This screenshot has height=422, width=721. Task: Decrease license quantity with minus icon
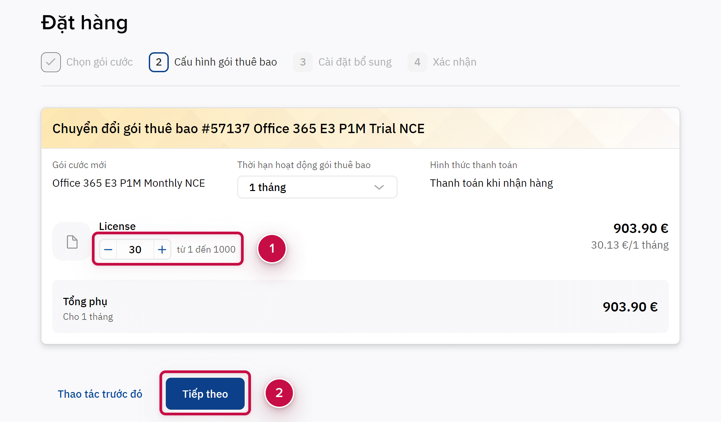(x=108, y=249)
